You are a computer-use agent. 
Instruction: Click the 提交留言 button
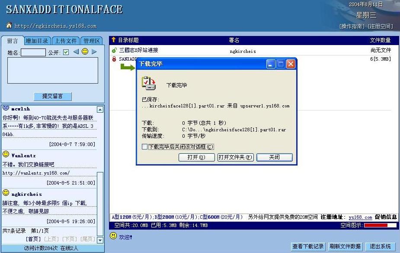(53, 96)
